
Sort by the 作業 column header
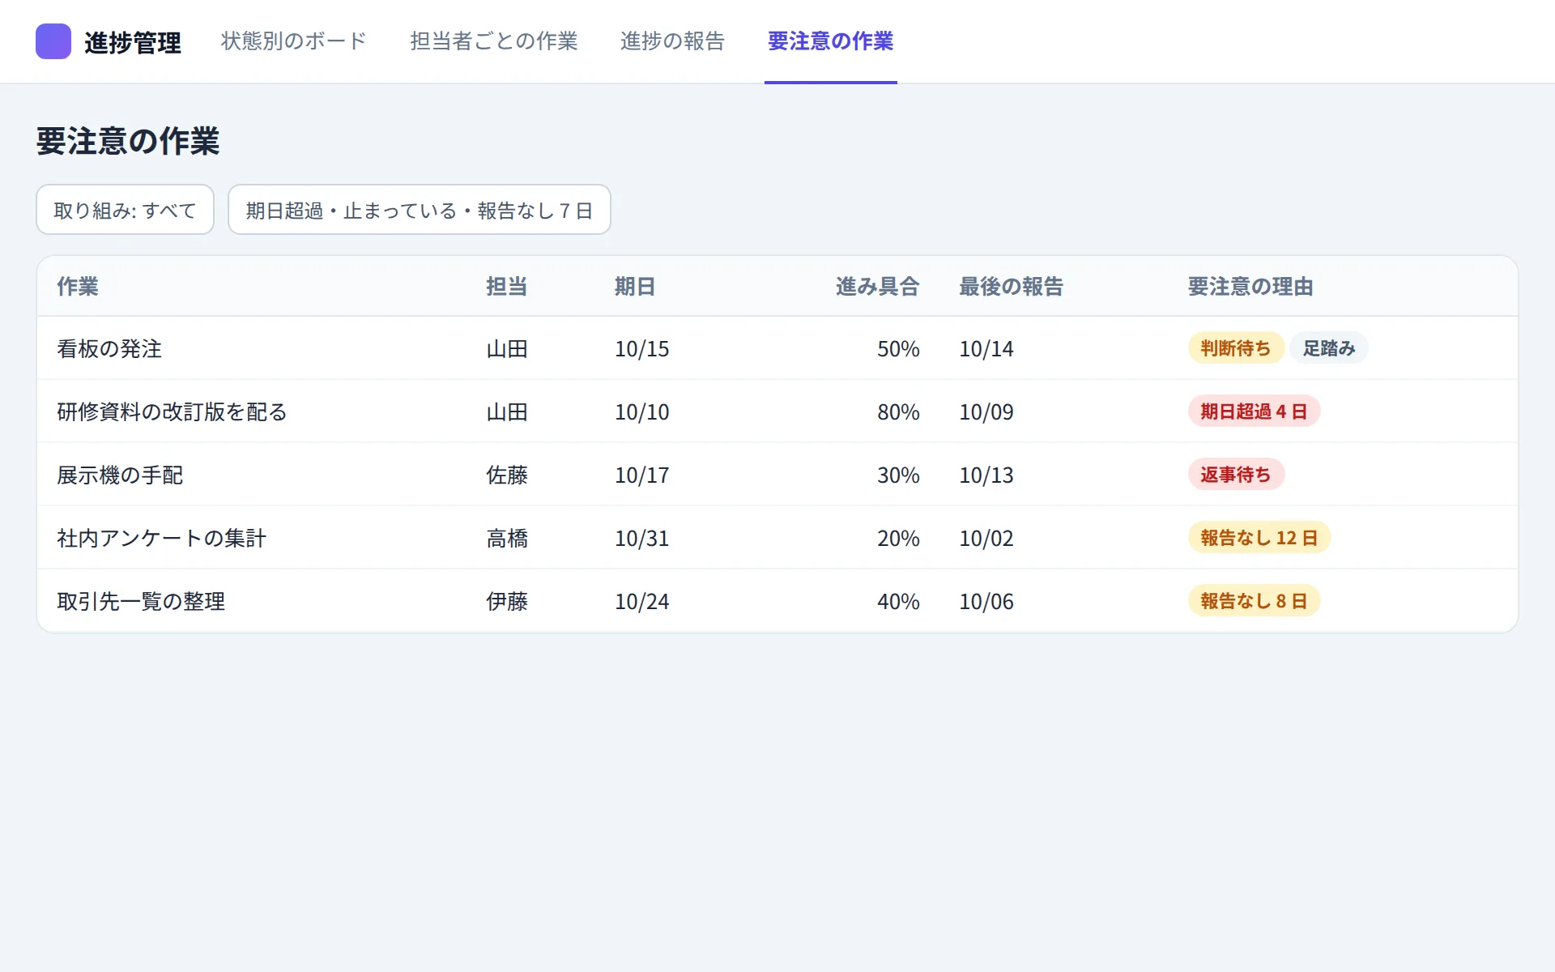[x=78, y=287]
